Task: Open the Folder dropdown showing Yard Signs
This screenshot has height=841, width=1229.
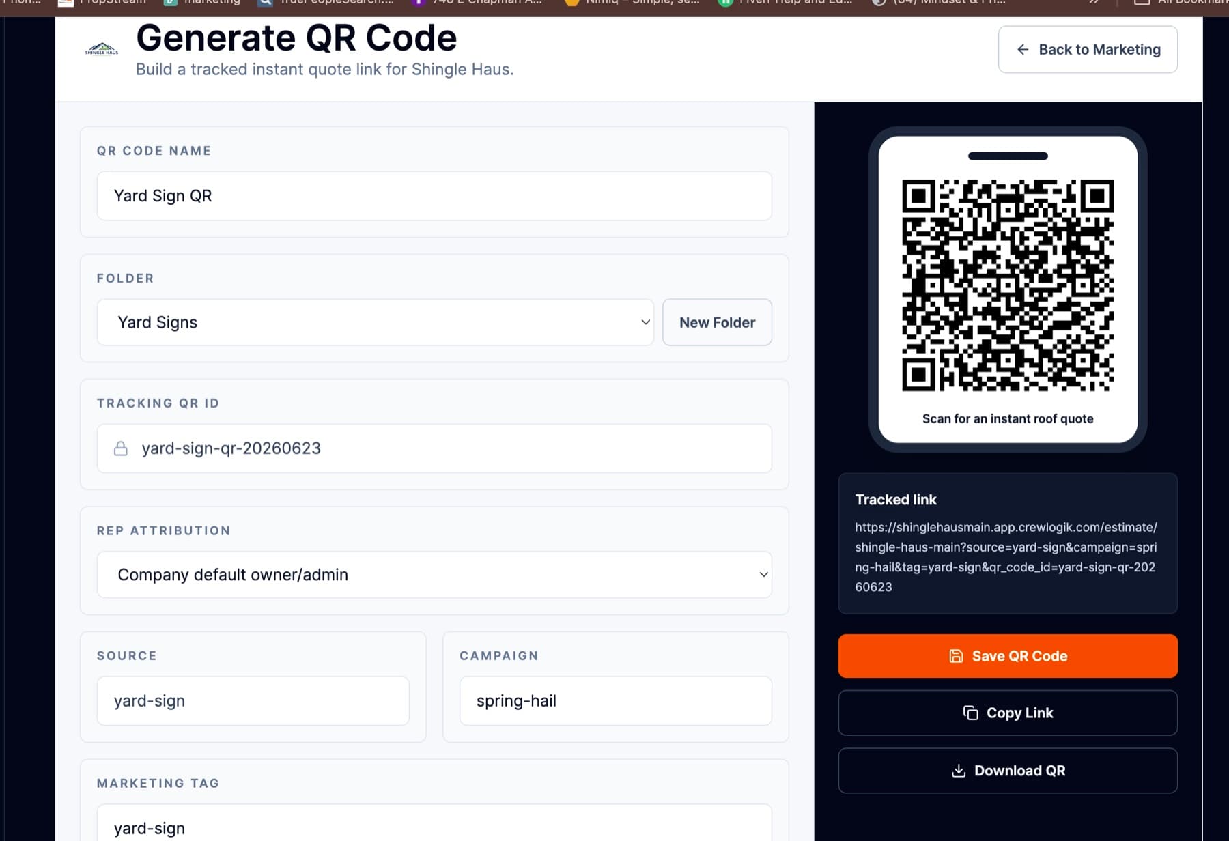Action: pos(376,322)
